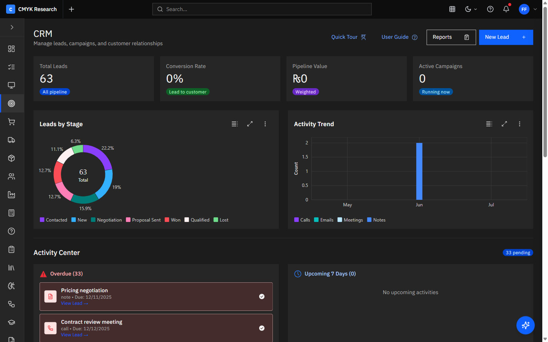The image size is (548, 342).
Task: Click the Lead to customer badge
Action: point(188,92)
